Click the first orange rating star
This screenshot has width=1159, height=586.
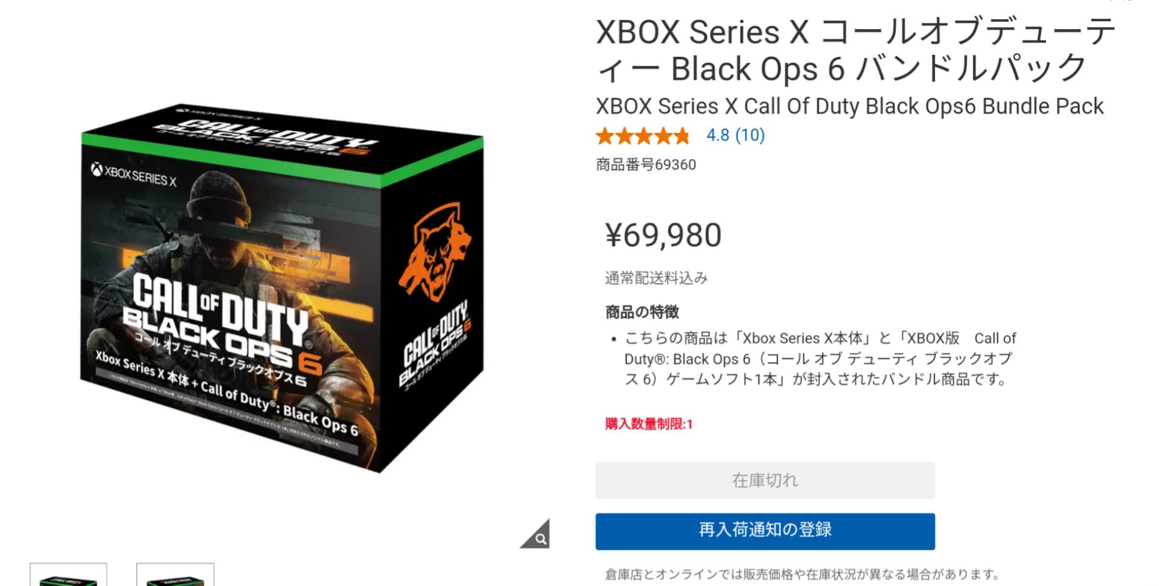(604, 136)
